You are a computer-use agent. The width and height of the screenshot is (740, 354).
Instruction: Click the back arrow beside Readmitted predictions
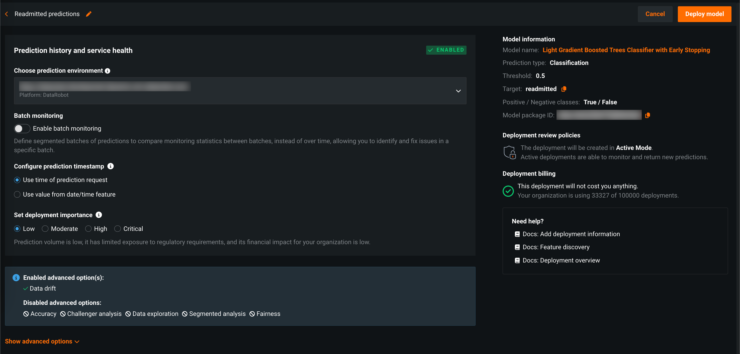pos(7,14)
